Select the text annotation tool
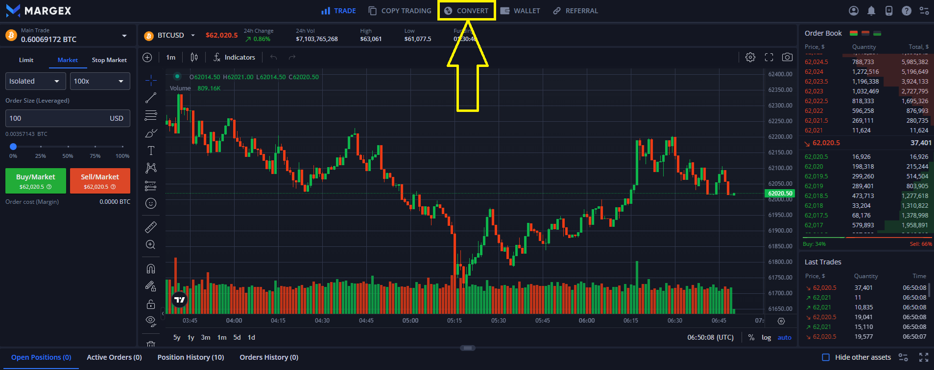Viewport: 934px width, 370px height. (x=151, y=151)
